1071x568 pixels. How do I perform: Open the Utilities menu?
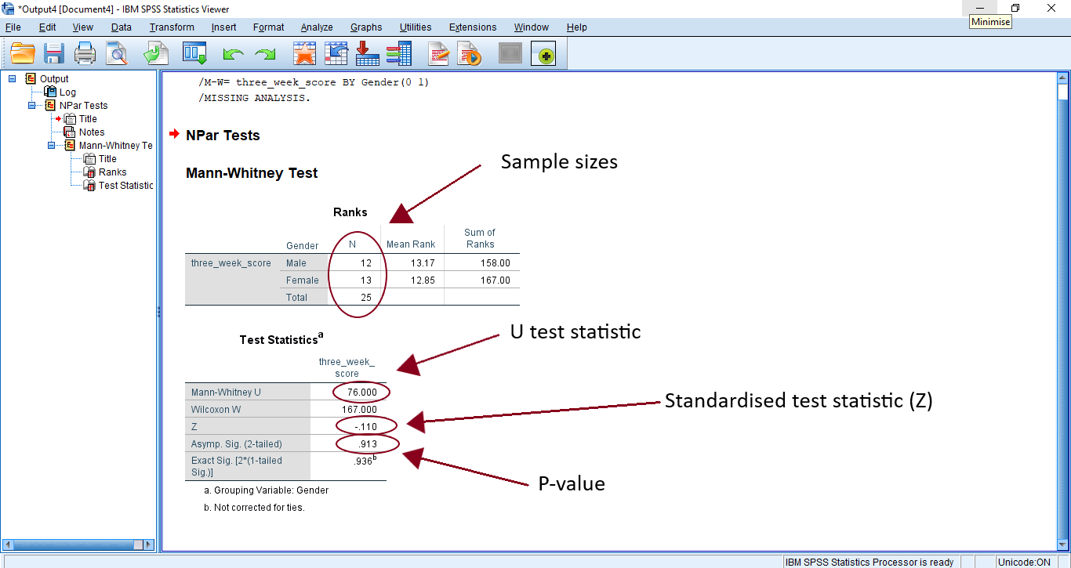tap(416, 27)
